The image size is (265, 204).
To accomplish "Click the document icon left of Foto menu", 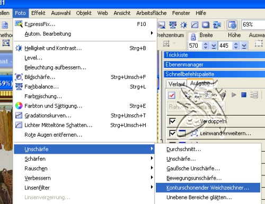I will (x=5, y=25).
